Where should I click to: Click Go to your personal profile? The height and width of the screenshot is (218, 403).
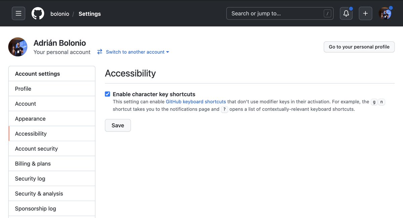tap(359, 47)
